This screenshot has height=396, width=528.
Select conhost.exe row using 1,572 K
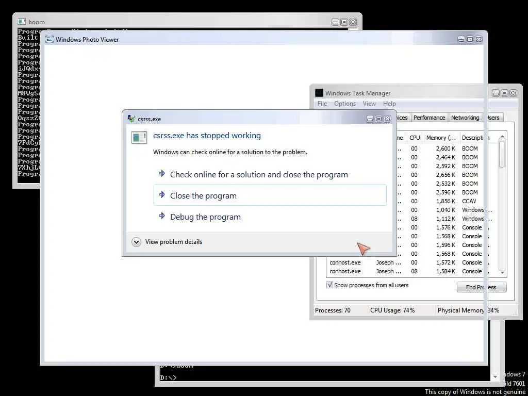pos(412,262)
